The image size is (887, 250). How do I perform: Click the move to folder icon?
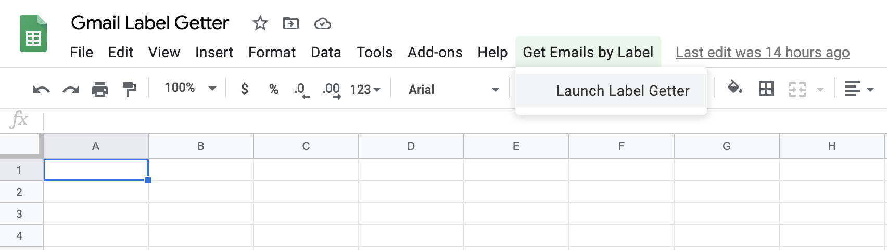point(290,23)
